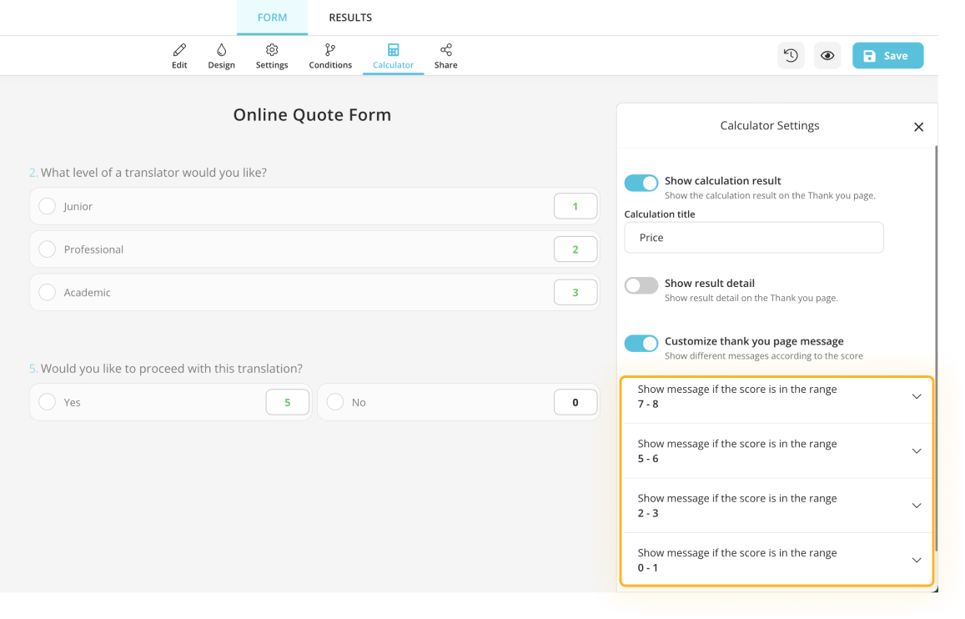This screenshot has width=965, height=619.
Task: Toggle Customize thank you page message switch
Action: pos(641,344)
